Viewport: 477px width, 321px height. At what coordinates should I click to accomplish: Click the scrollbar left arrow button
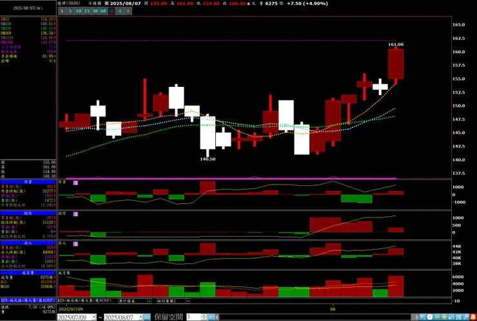tap(217, 317)
